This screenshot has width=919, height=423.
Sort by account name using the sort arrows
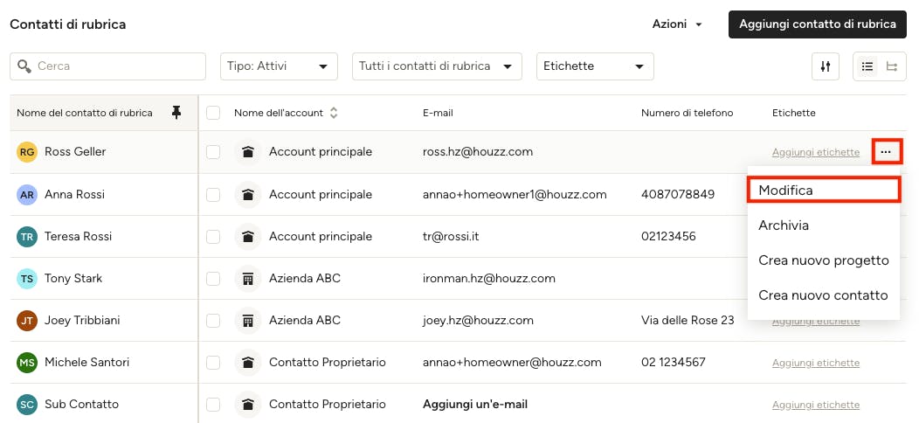click(334, 113)
